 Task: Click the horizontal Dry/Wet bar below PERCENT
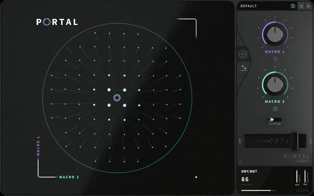(258, 190)
